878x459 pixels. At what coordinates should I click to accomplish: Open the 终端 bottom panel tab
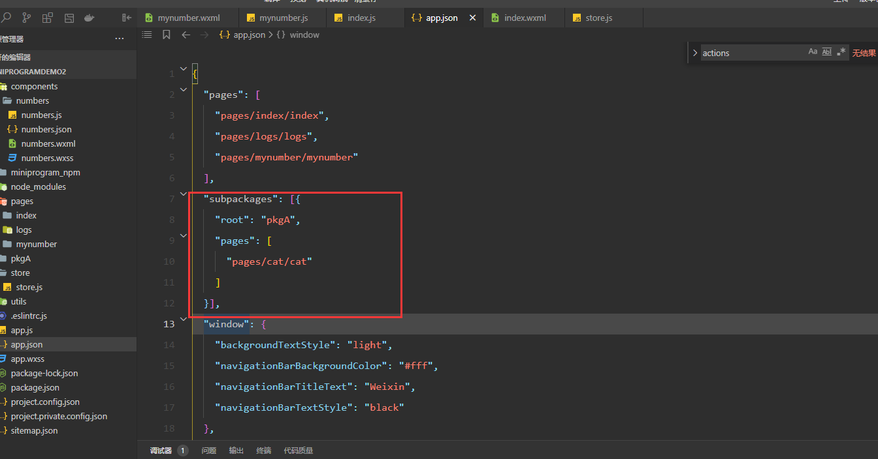pos(264,451)
